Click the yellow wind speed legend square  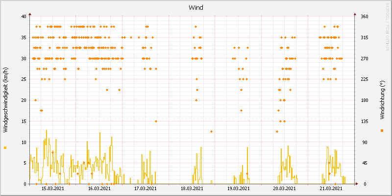5,148
